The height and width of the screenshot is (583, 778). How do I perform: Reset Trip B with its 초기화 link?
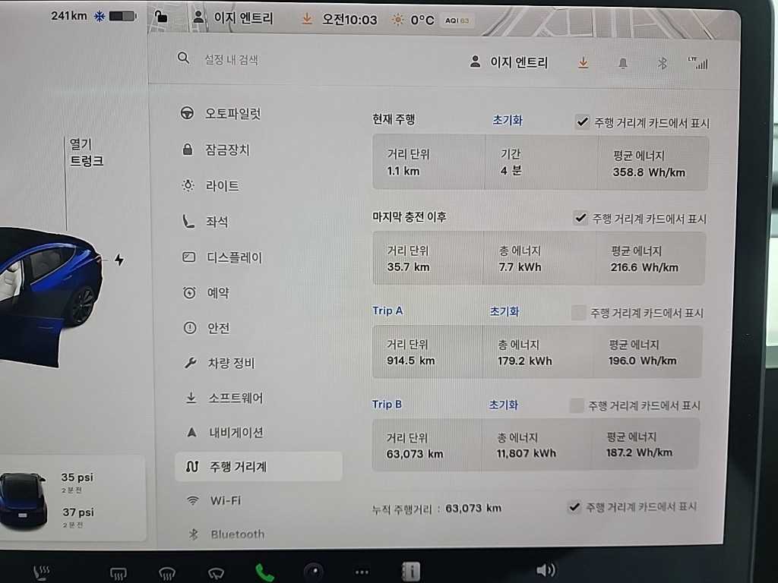pyautogui.click(x=503, y=405)
